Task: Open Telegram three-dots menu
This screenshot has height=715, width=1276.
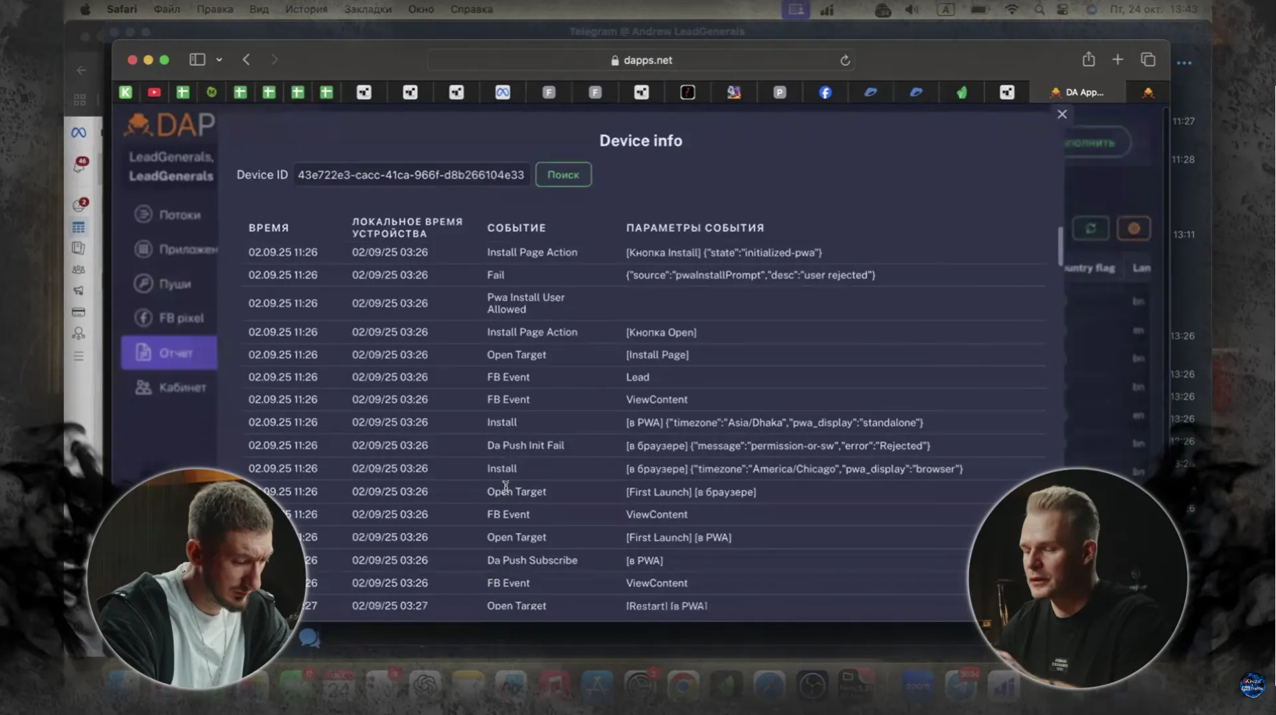Action: [1184, 63]
